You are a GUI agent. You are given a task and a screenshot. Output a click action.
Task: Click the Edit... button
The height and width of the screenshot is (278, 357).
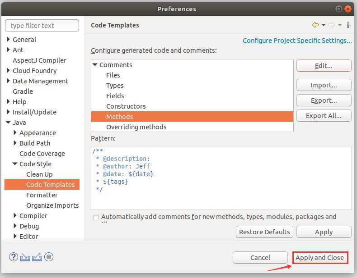324,66
